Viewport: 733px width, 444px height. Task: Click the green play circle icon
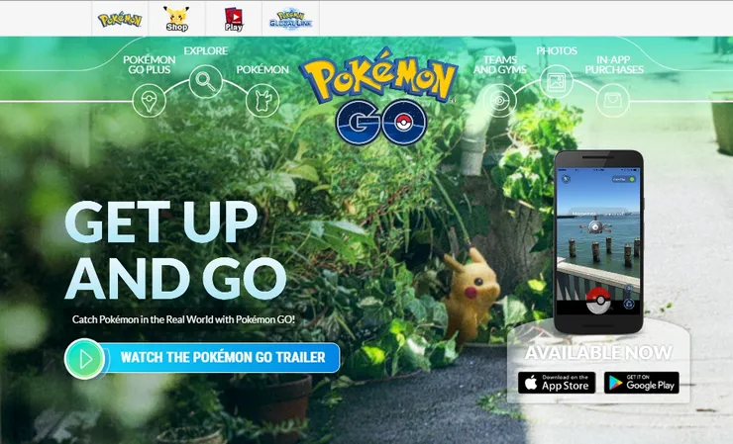coord(84,359)
